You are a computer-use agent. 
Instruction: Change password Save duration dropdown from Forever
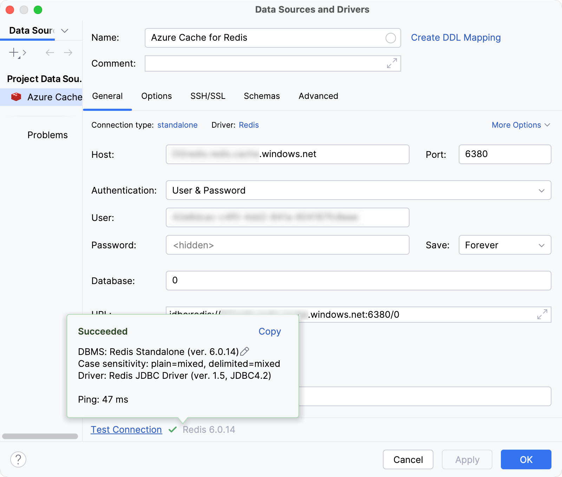pyautogui.click(x=504, y=245)
